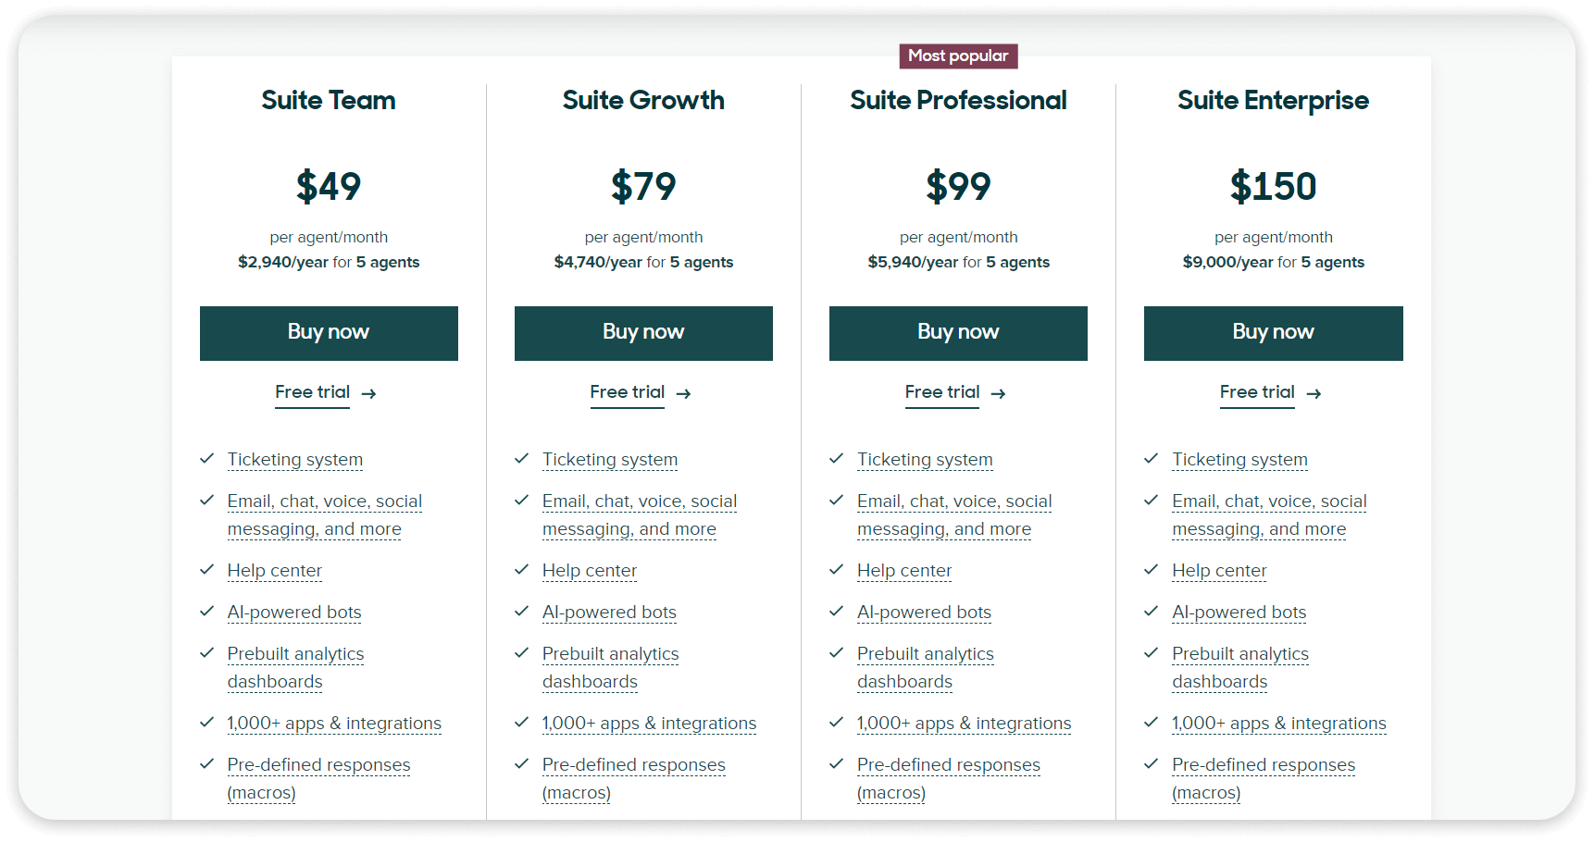Click the arrow icon beside Suite Professional Free trial
The width and height of the screenshot is (1594, 842).
click(x=999, y=394)
